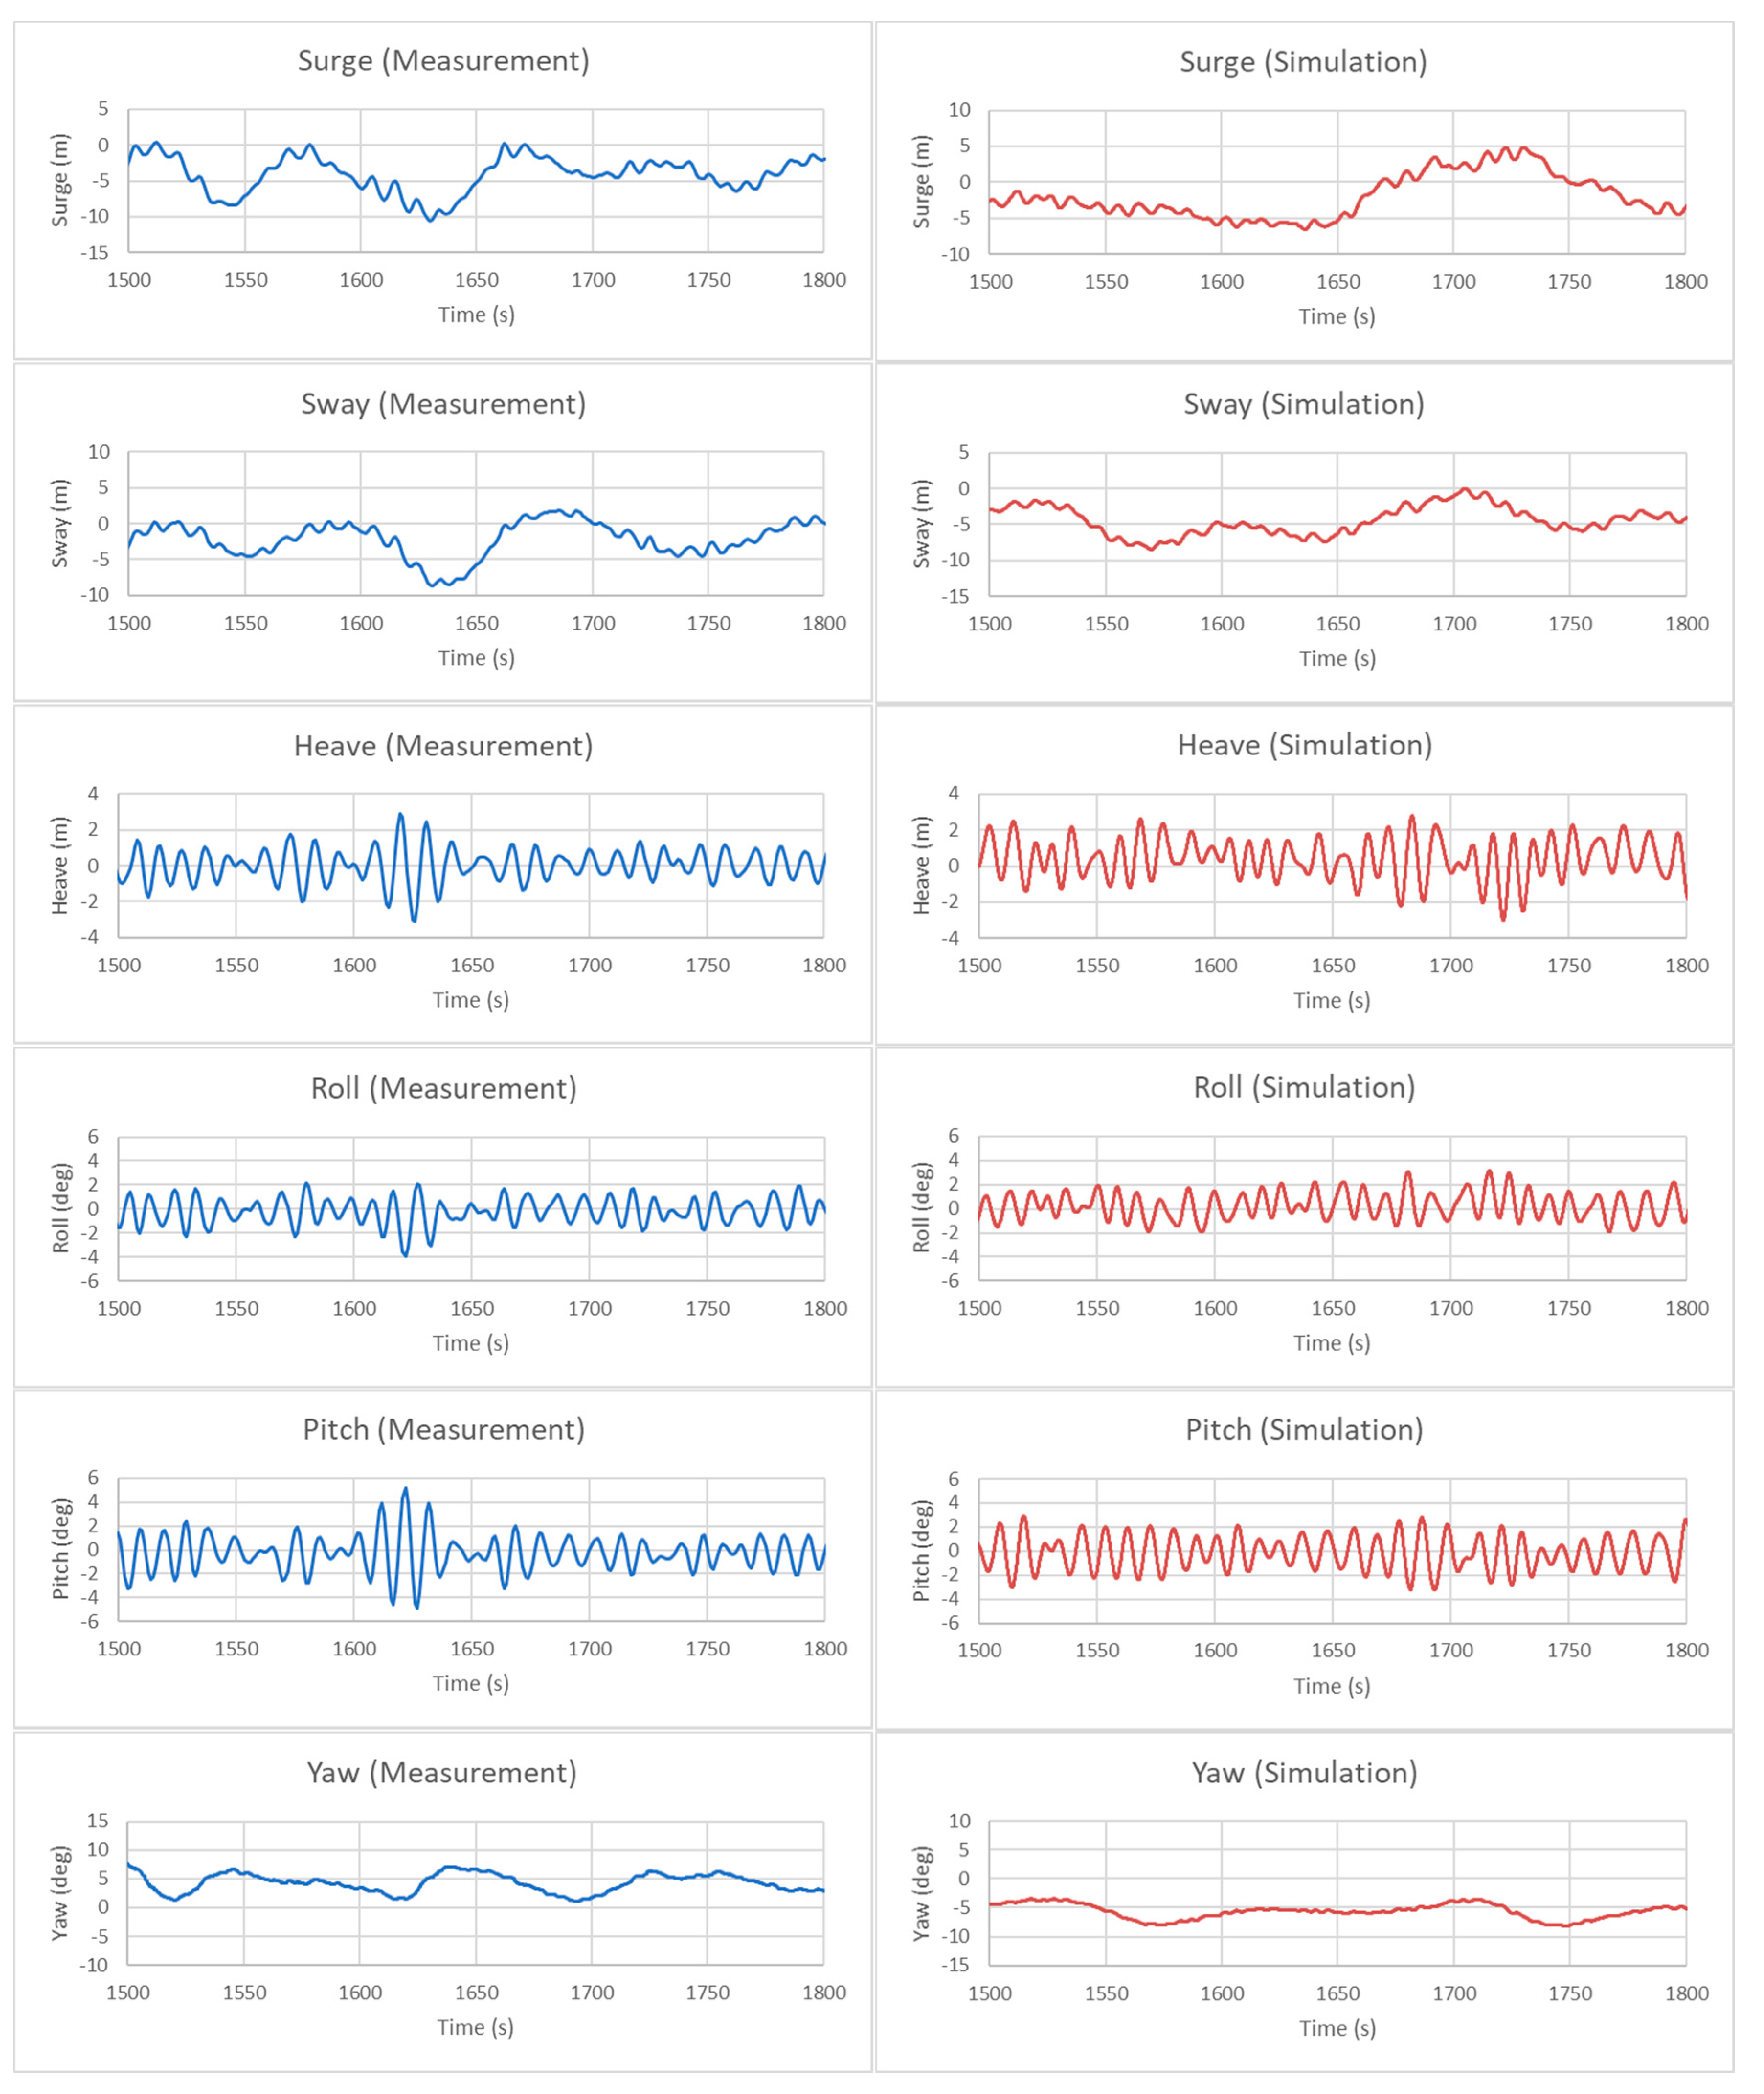The height and width of the screenshot is (2094, 1764).
Task: Click the red plot area of Roll Simulation
Action: (x=1332, y=1208)
